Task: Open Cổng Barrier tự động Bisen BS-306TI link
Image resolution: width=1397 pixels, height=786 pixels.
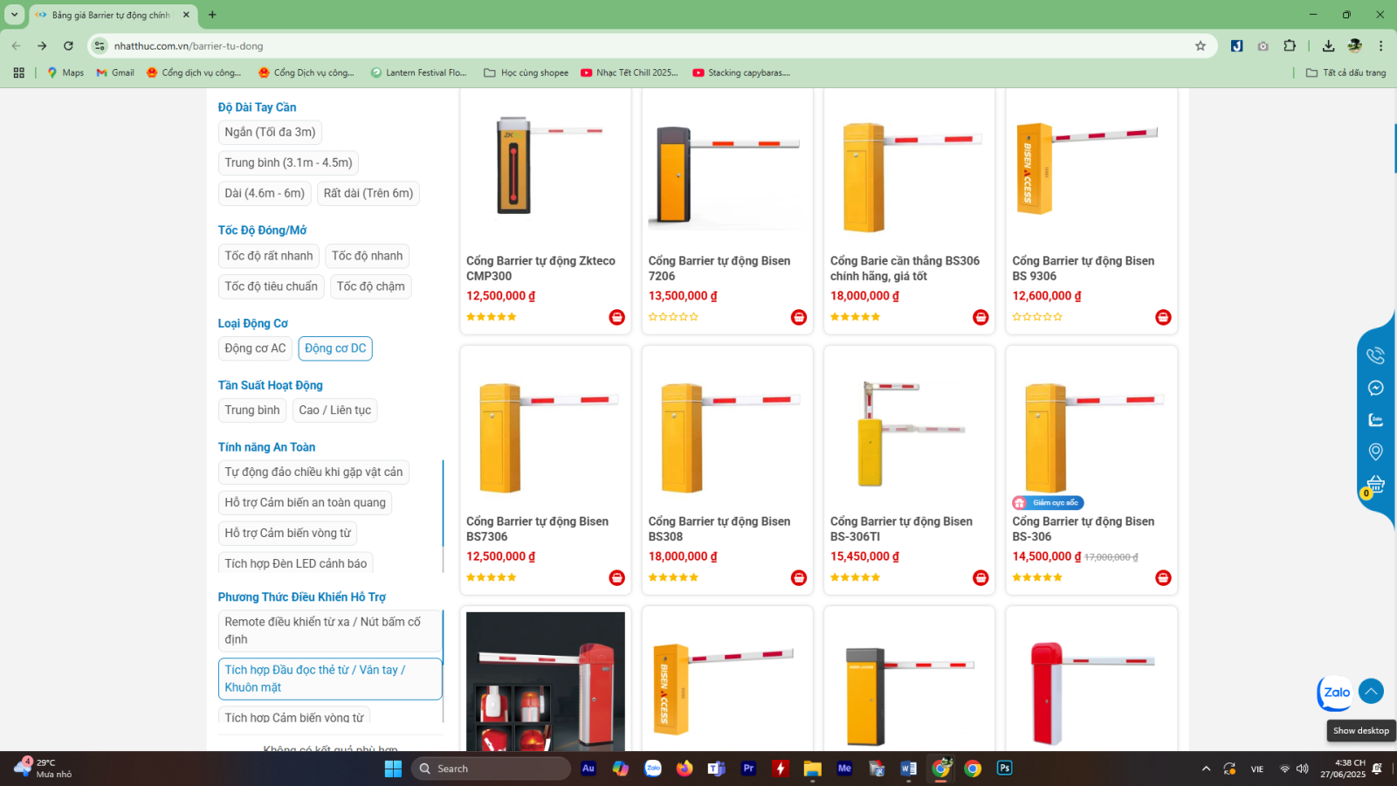Action: [x=901, y=528]
